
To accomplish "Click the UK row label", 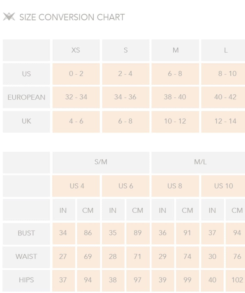I will tap(26, 122).
